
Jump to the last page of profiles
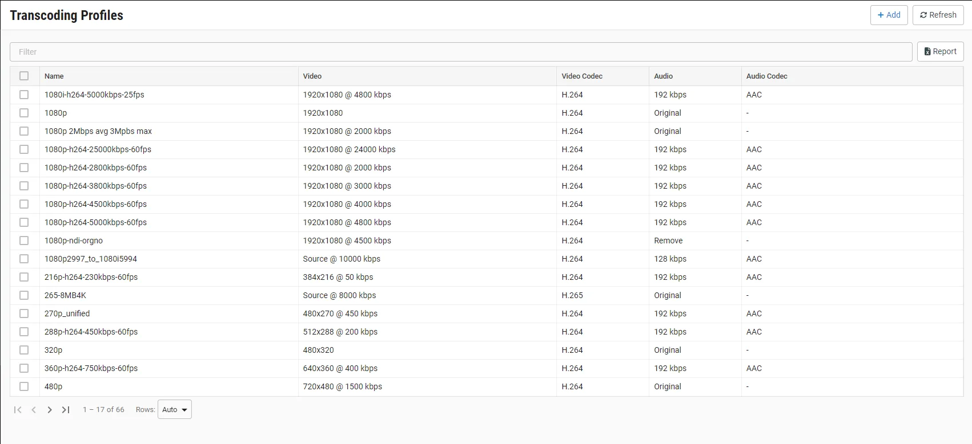click(66, 410)
